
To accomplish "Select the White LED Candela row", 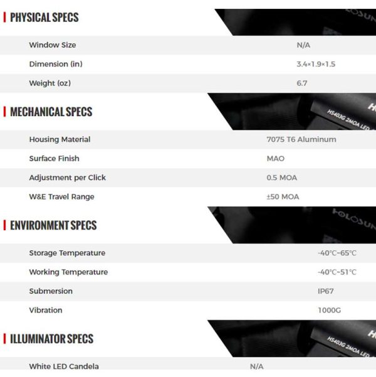I will [188, 366].
